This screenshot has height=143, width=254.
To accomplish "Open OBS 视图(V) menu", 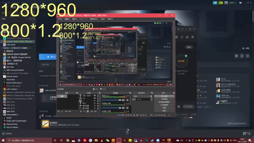I will (75, 19).
